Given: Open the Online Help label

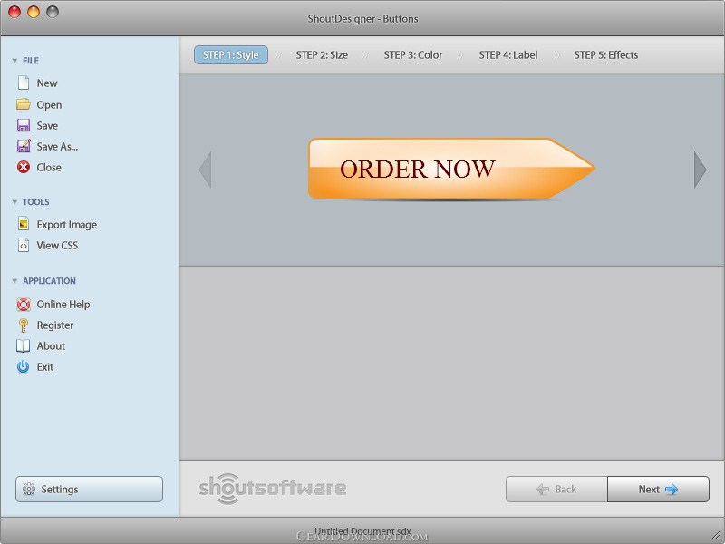Looking at the screenshot, I should tap(63, 304).
